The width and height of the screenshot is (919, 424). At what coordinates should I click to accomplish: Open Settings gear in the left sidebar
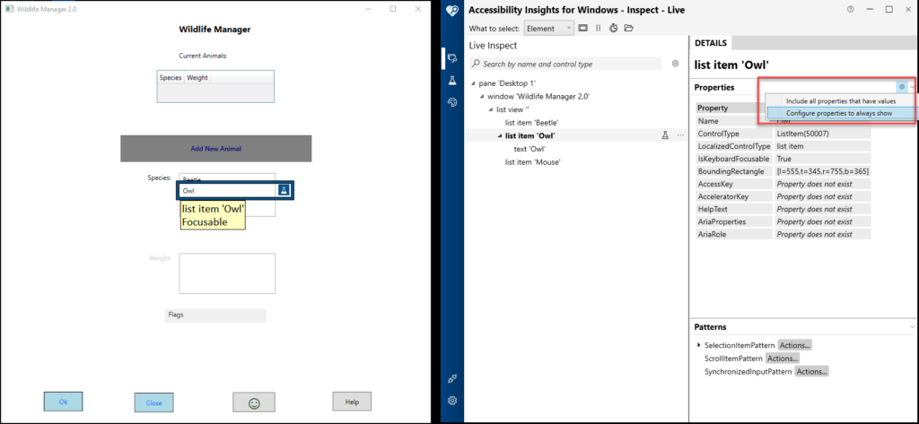coord(452,402)
